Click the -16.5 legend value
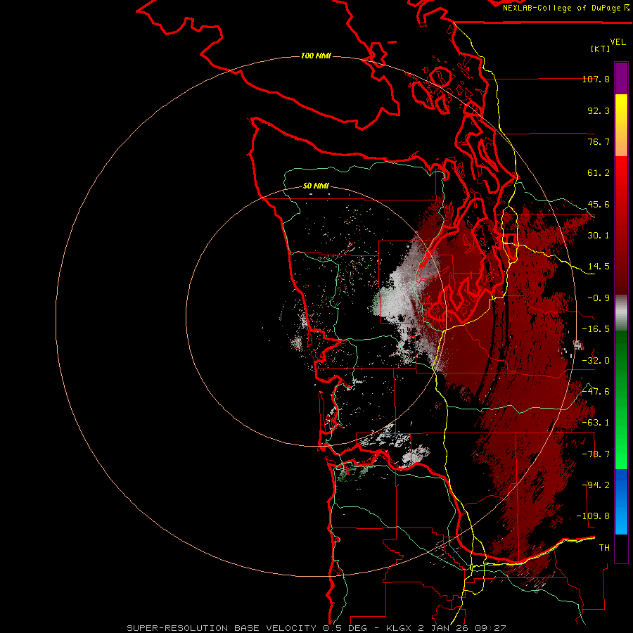This screenshot has width=633, height=633. (x=596, y=329)
